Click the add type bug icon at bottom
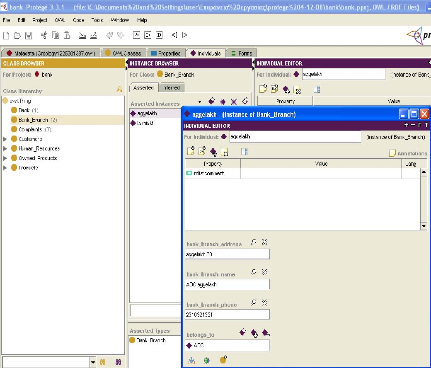The height and width of the screenshot is (368, 431). [207, 360]
